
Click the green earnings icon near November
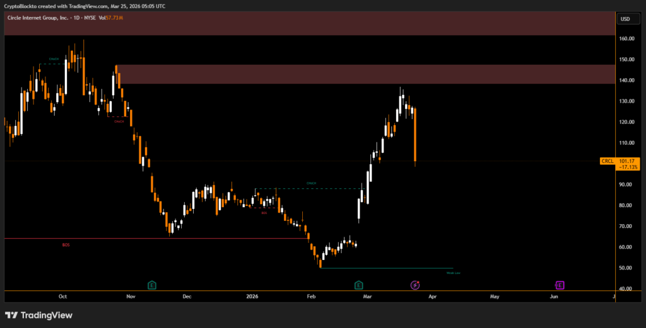152,285
